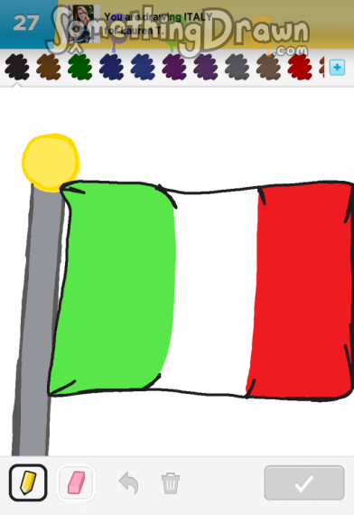Select the dark red color swatch
Viewport: 354px width, 515px height.
300,68
